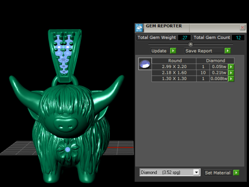The width and height of the screenshot is (249, 187).
Task: Click the Total Gem Count label
Action: pyautogui.click(x=212, y=37)
